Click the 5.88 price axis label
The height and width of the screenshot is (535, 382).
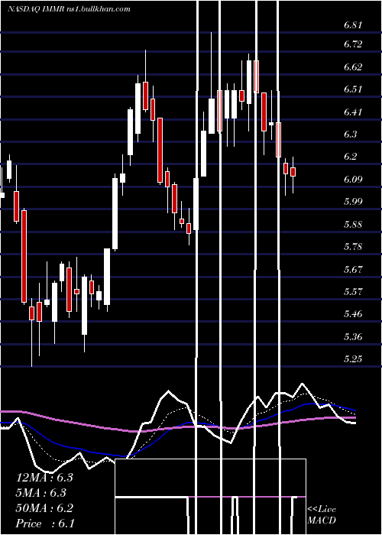[353, 224]
